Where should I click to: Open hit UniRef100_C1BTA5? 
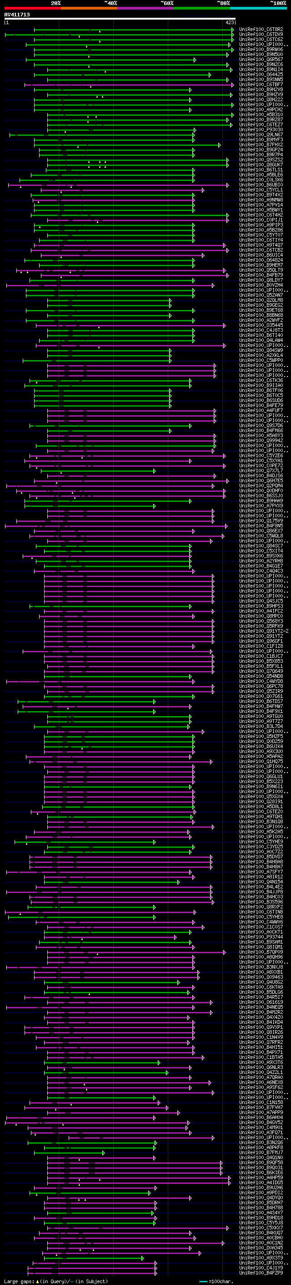(x=261, y=1058)
